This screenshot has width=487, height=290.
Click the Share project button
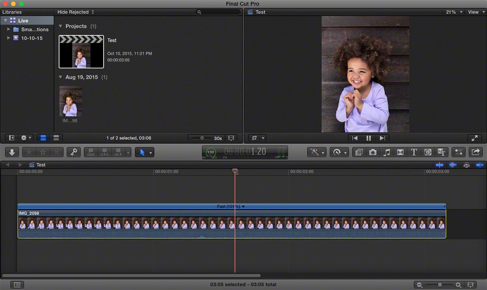click(x=475, y=152)
